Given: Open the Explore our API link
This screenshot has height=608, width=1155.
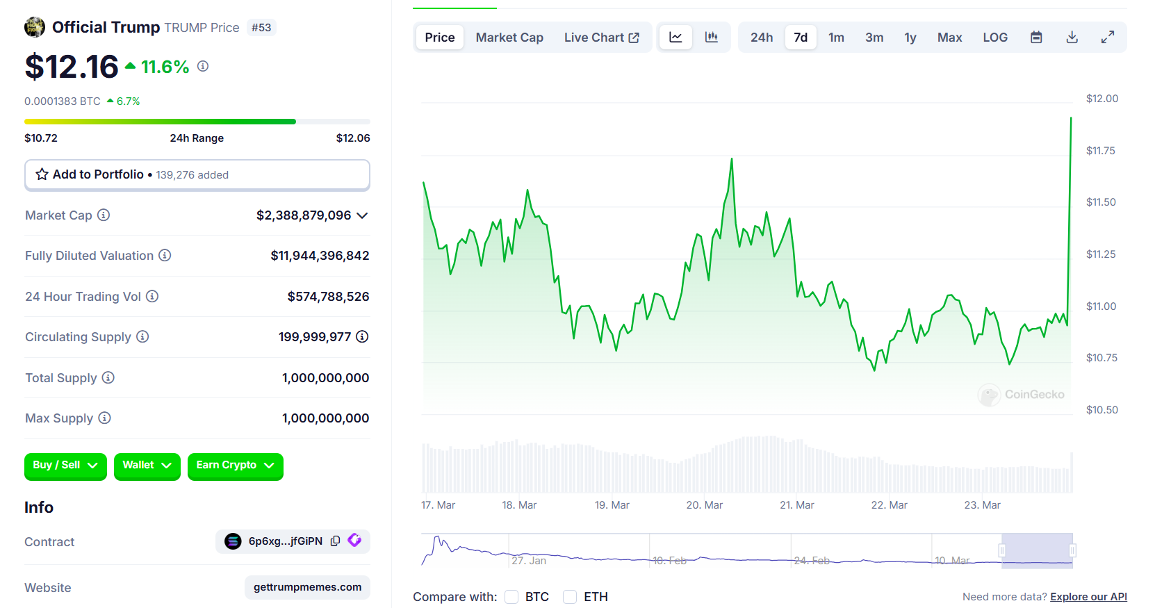Looking at the screenshot, I should pyautogui.click(x=1088, y=597).
